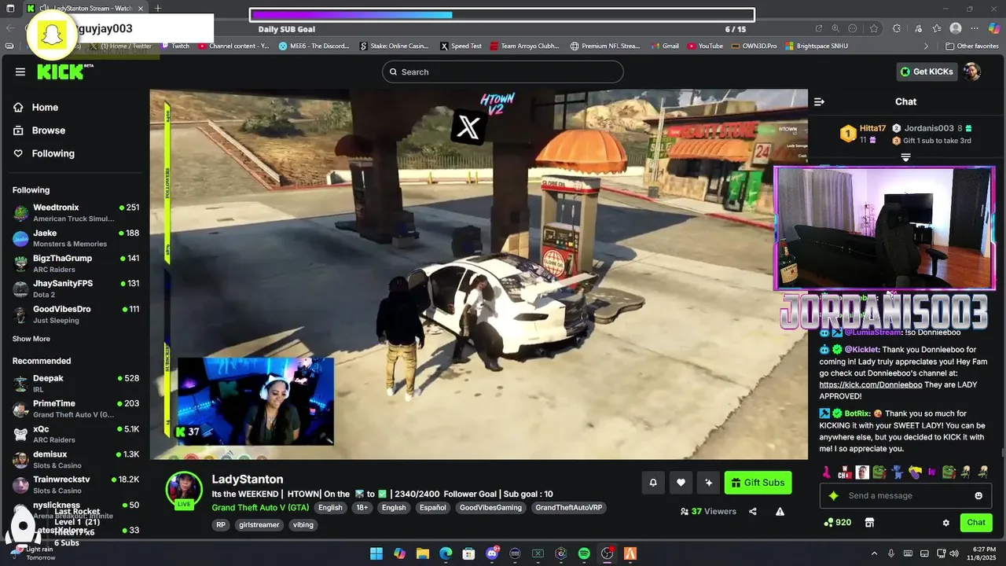Open the Other favorites folder

(x=971, y=46)
